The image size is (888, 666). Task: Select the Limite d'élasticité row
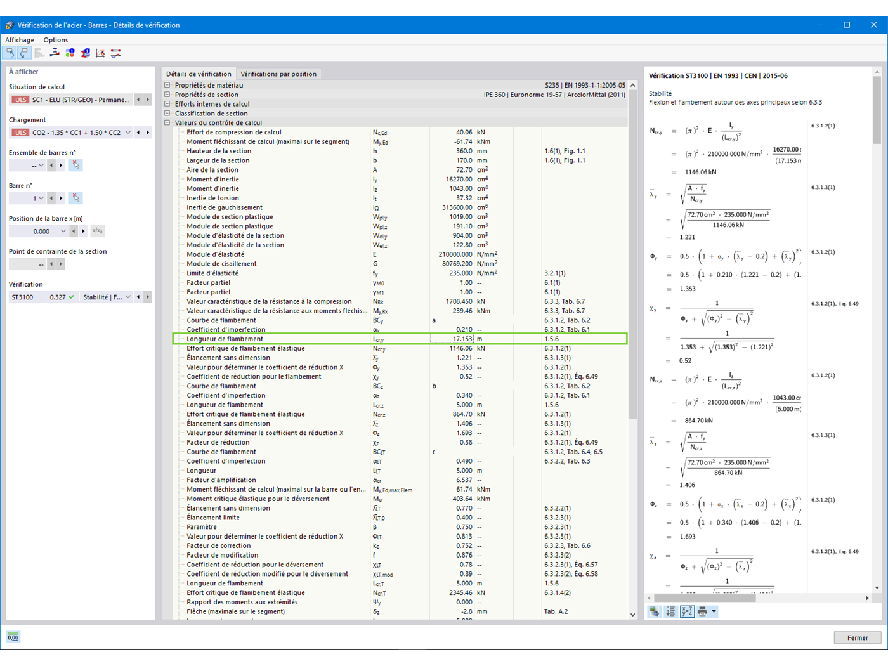tap(400, 273)
